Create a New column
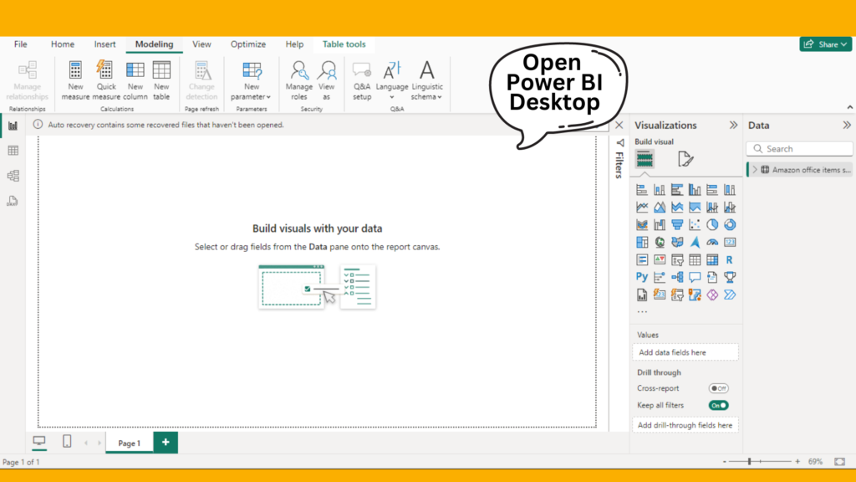This screenshot has height=482, width=856. click(135, 80)
